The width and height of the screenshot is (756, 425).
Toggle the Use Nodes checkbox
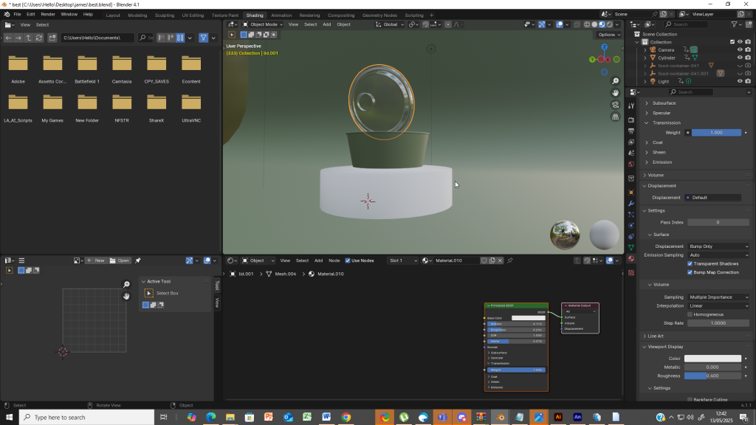coord(348,260)
